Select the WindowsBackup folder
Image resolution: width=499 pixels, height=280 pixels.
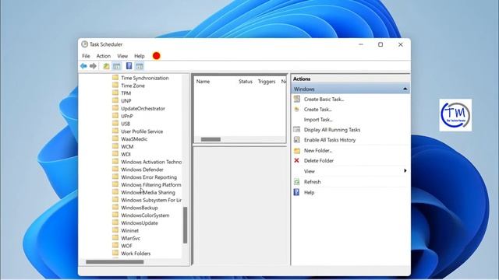point(140,208)
